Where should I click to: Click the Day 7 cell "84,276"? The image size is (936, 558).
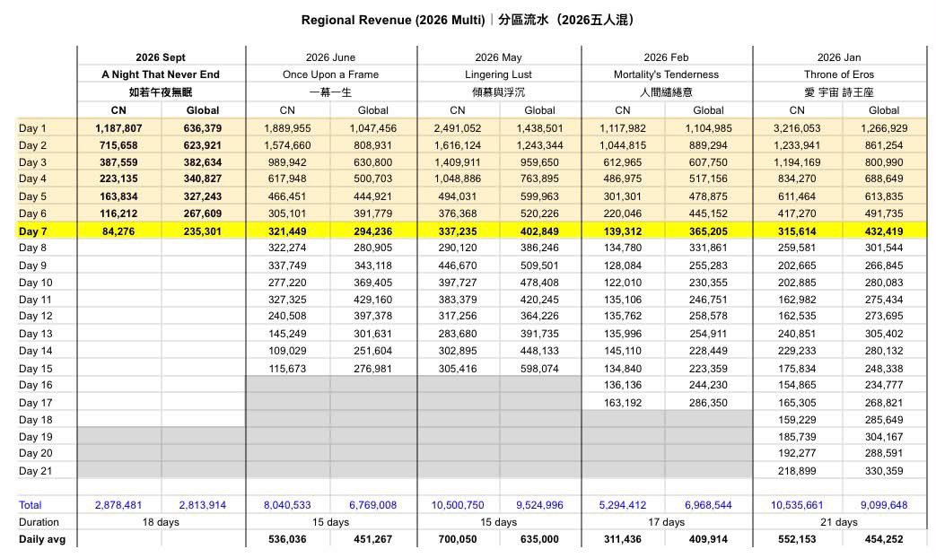click(118, 231)
